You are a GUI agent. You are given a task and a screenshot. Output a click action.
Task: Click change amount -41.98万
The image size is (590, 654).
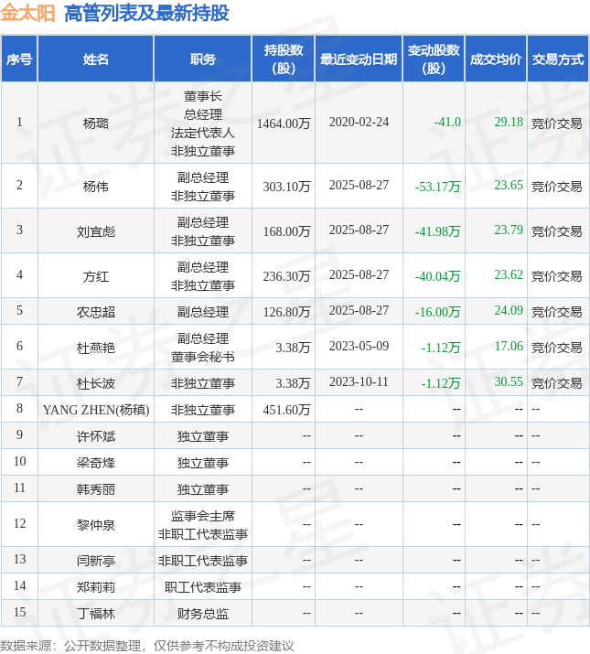point(437,231)
